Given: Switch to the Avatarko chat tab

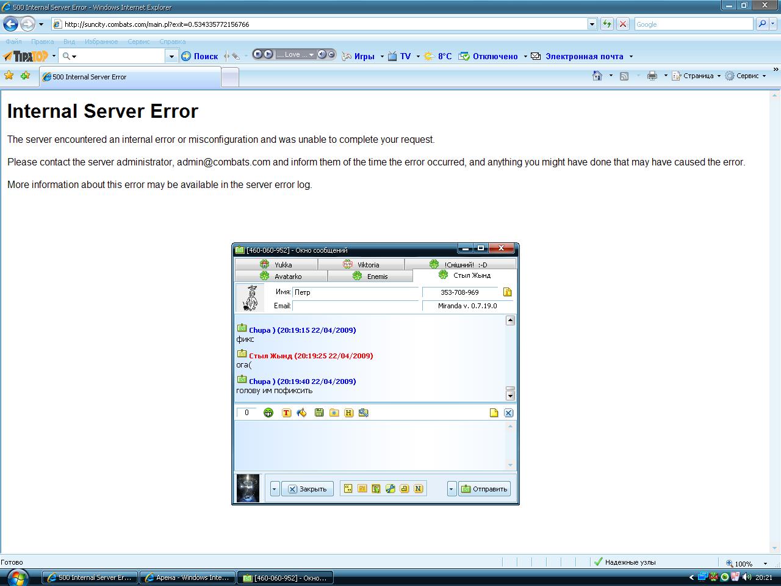Looking at the screenshot, I should pos(281,276).
